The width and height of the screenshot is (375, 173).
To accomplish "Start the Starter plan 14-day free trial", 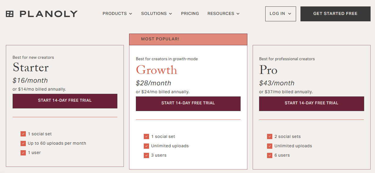I will pyautogui.click(x=65, y=101).
